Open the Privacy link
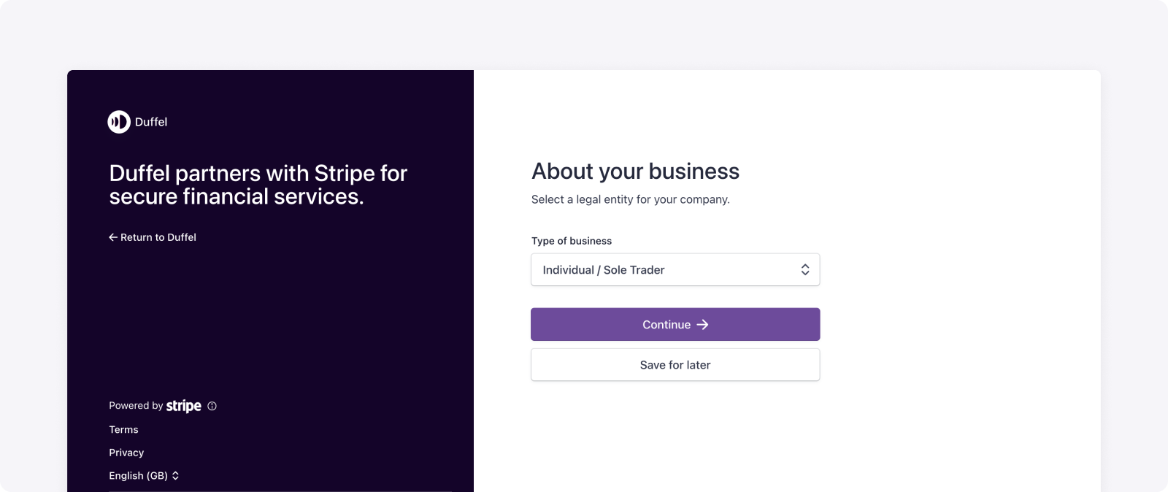The width and height of the screenshot is (1168, 492). tap(126, 453)
